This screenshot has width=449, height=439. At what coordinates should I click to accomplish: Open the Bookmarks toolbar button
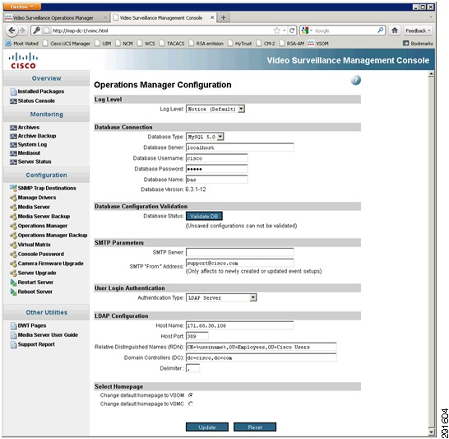(x=418, y=44)
